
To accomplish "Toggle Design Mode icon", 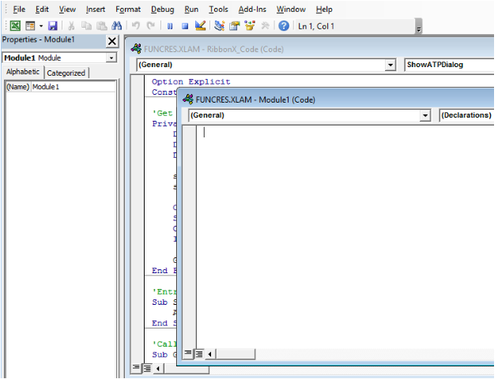I will click(x=200, y=26).
